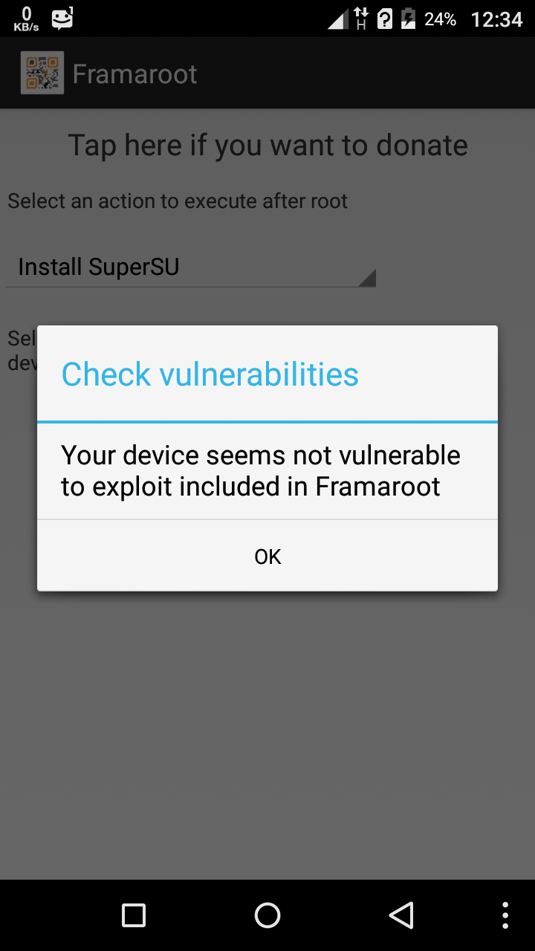Screen dimensions: 535x951
Task: Go home using the circle icon
Action: click(267, 915)
